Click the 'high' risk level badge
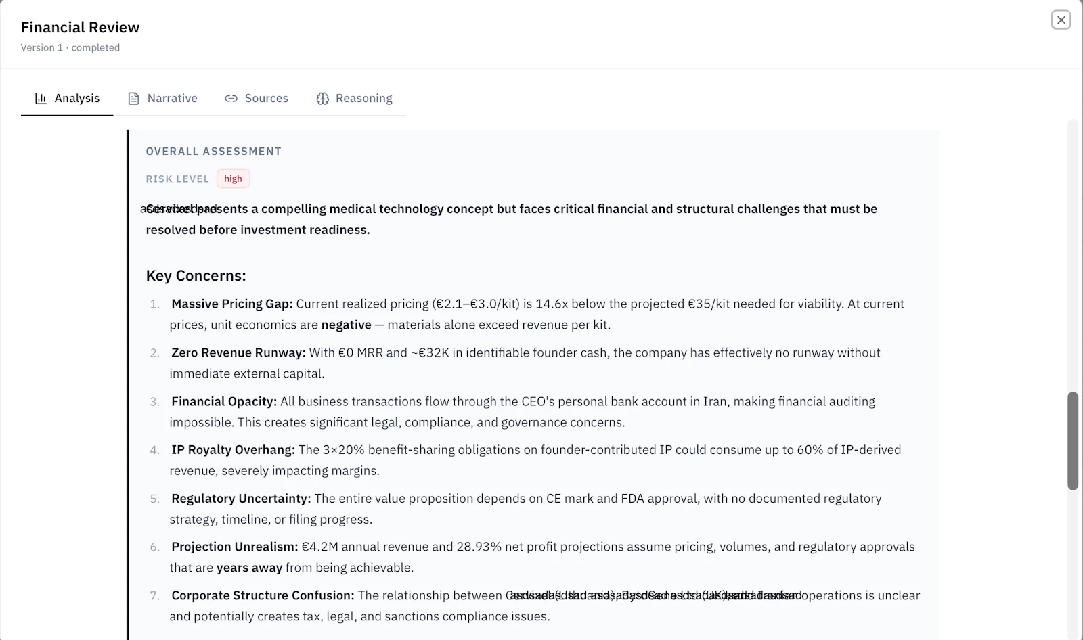The height and width of the screenshot is (640, 1083). tap(233, 179)
